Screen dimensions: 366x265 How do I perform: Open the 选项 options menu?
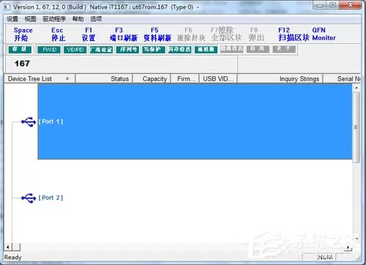click(x=96, y=19)
